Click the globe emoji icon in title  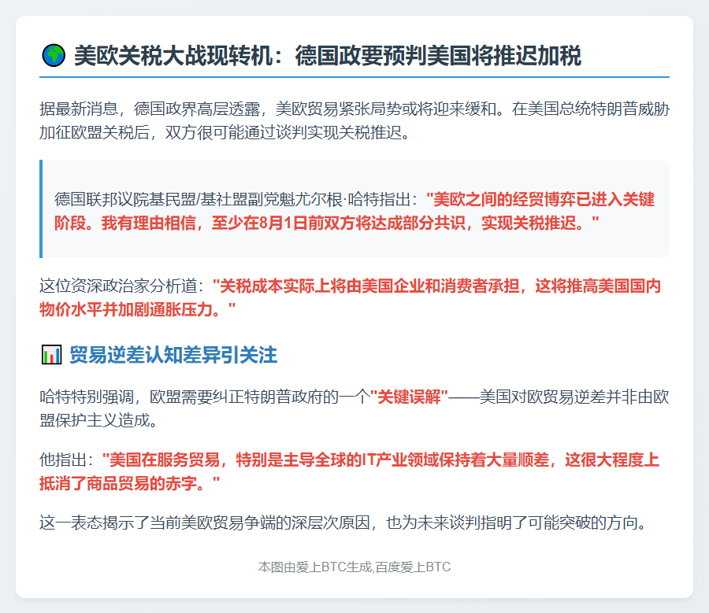tap(54, 56)
